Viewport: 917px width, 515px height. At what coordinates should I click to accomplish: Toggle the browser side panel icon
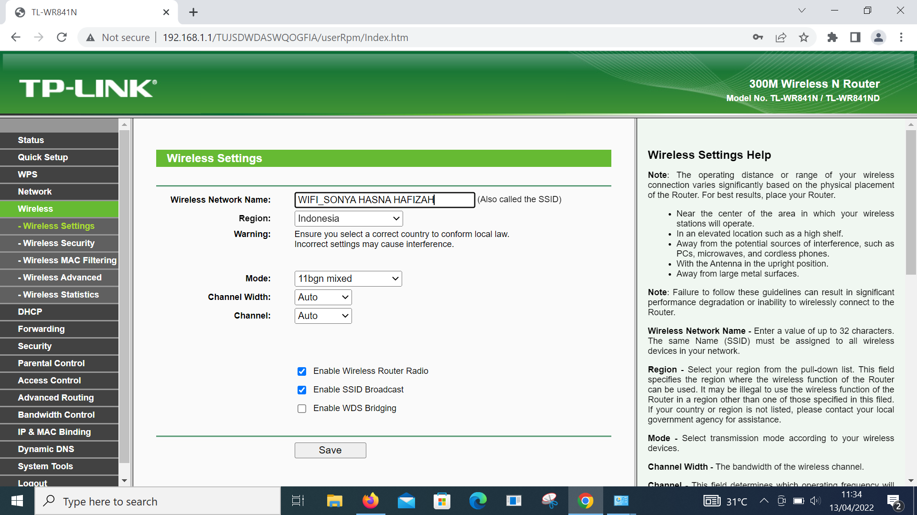(855, 37)
